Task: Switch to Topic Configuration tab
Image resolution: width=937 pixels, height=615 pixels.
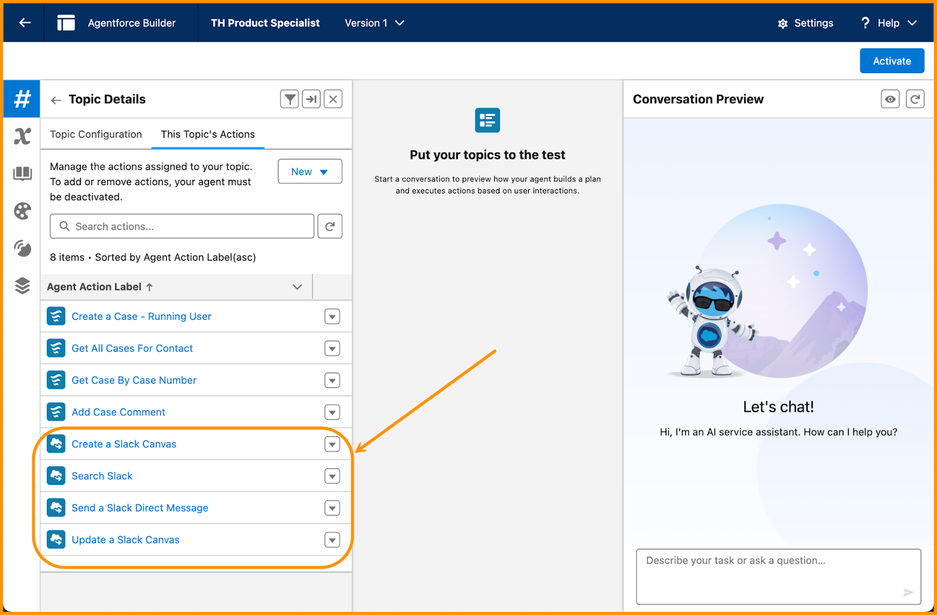Action: pyautogui.click(x=96, y=134)
